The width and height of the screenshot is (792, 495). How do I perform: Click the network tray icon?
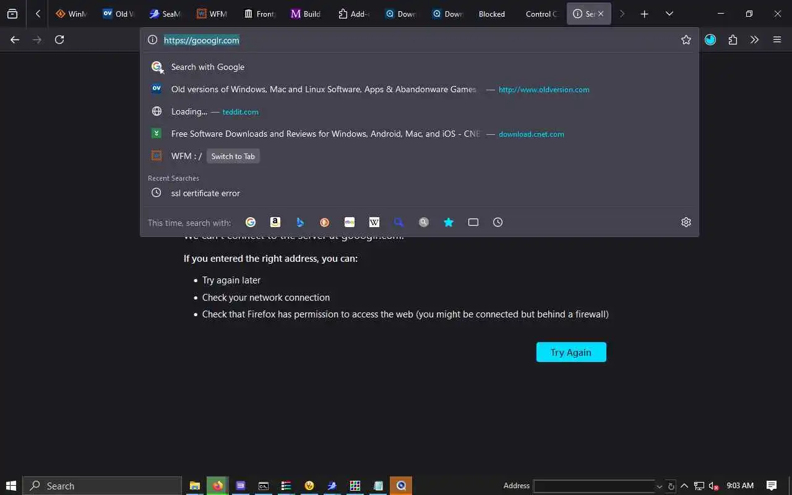(x=699, y=486)
